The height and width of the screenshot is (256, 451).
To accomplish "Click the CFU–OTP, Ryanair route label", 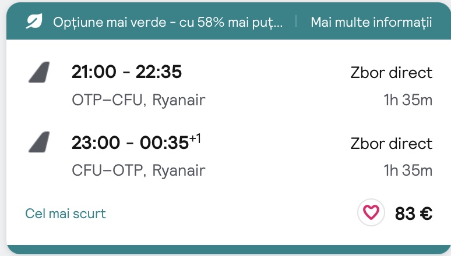I will [138, 170].
